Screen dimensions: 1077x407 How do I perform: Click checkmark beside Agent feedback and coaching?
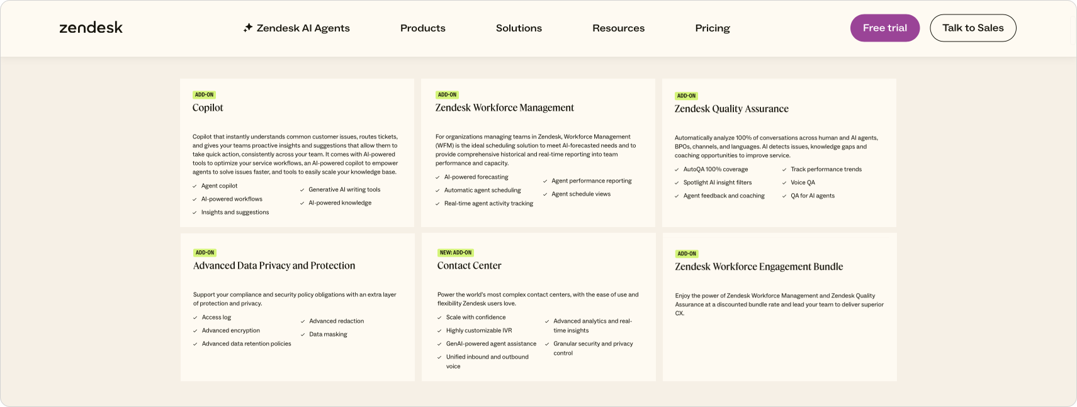(x=677, y=196)
